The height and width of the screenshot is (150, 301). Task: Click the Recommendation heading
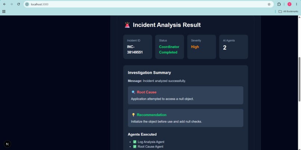coord(152,115)
